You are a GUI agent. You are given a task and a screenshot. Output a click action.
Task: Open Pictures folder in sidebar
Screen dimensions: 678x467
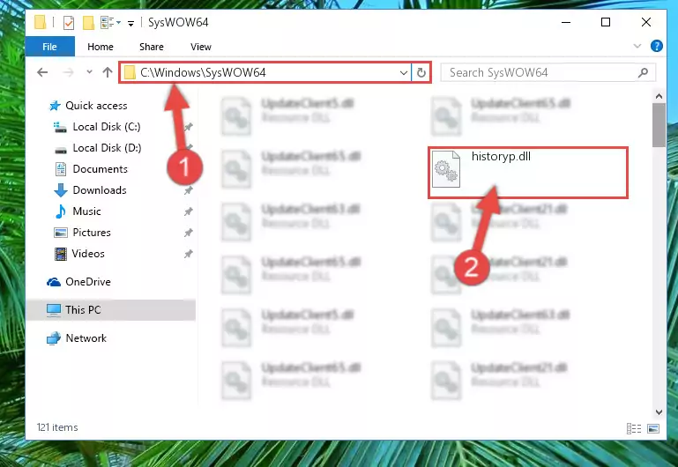tap(92, 233)
